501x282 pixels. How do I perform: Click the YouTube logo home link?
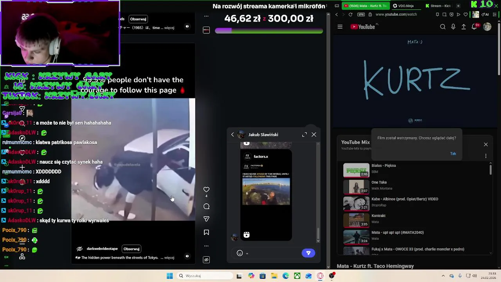point(363,27)
